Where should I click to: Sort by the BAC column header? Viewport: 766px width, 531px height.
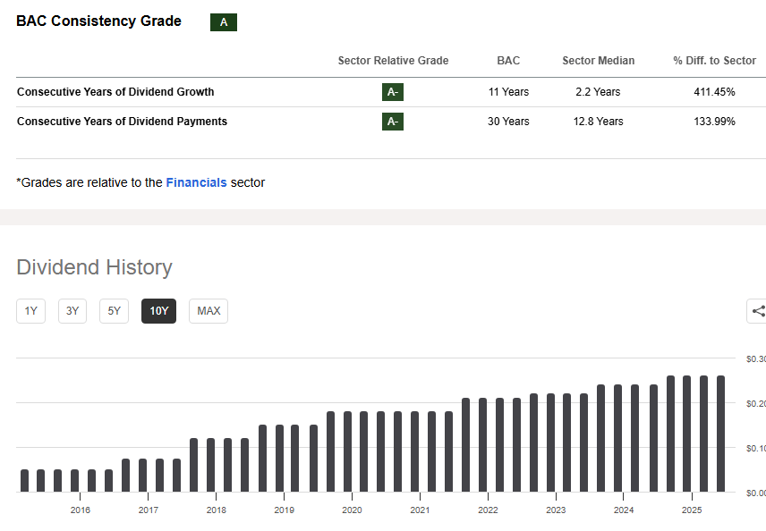coord(508,60)
